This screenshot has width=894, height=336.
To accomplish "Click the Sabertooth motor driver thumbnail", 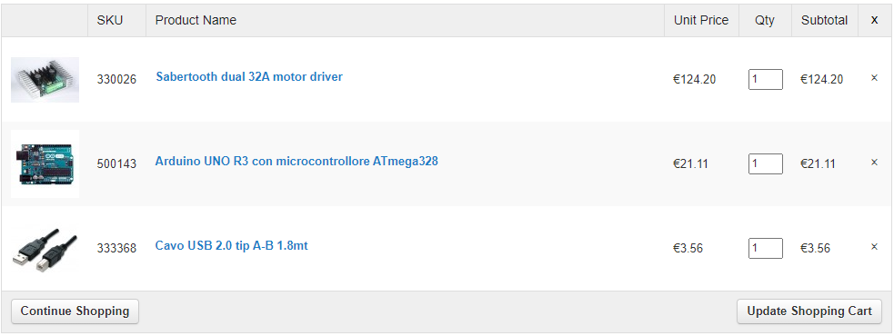I will pyautogui.click(x=45, y=80).
